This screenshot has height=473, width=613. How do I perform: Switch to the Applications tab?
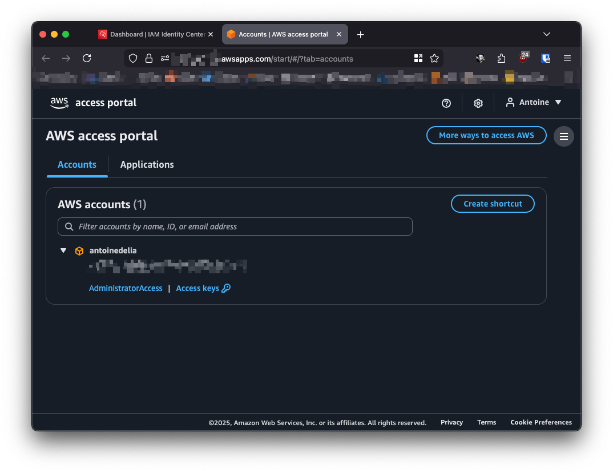pos(147,164)
